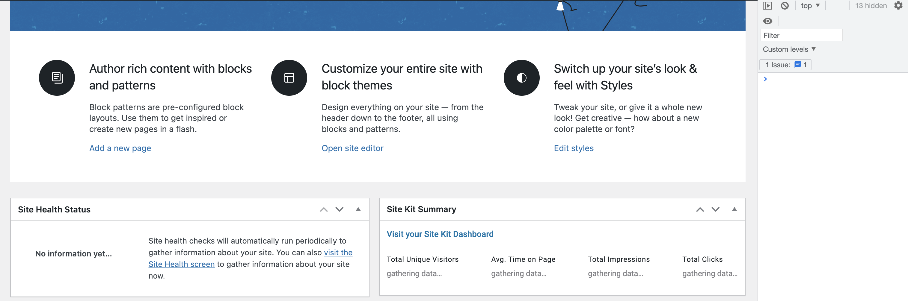Viewport: 908px width, 301px height.
Task: Open the top frame context dropdown
Action: (x=810, y=6)
